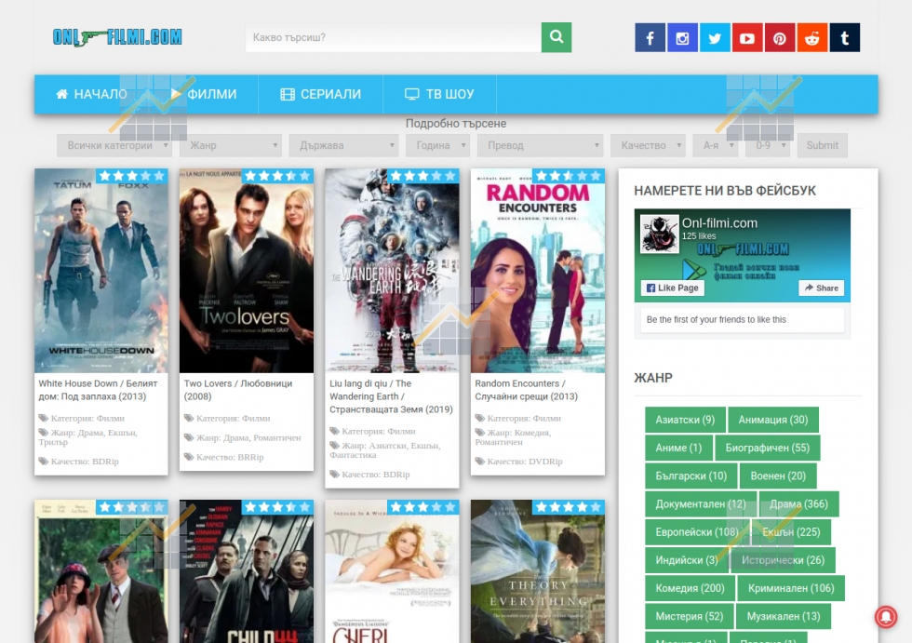Viewport: 912px width, 643px height.
Task: Click the Onl-filmi.com site logo
Action: [117, 37]
